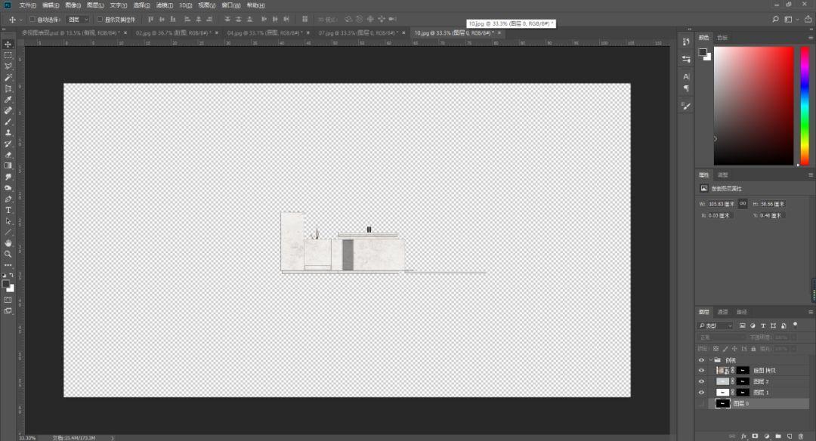The width and height of the screenshot is (816, 441).
Task: Select the Rectangular Marquee tool
Action: [8, 55]
